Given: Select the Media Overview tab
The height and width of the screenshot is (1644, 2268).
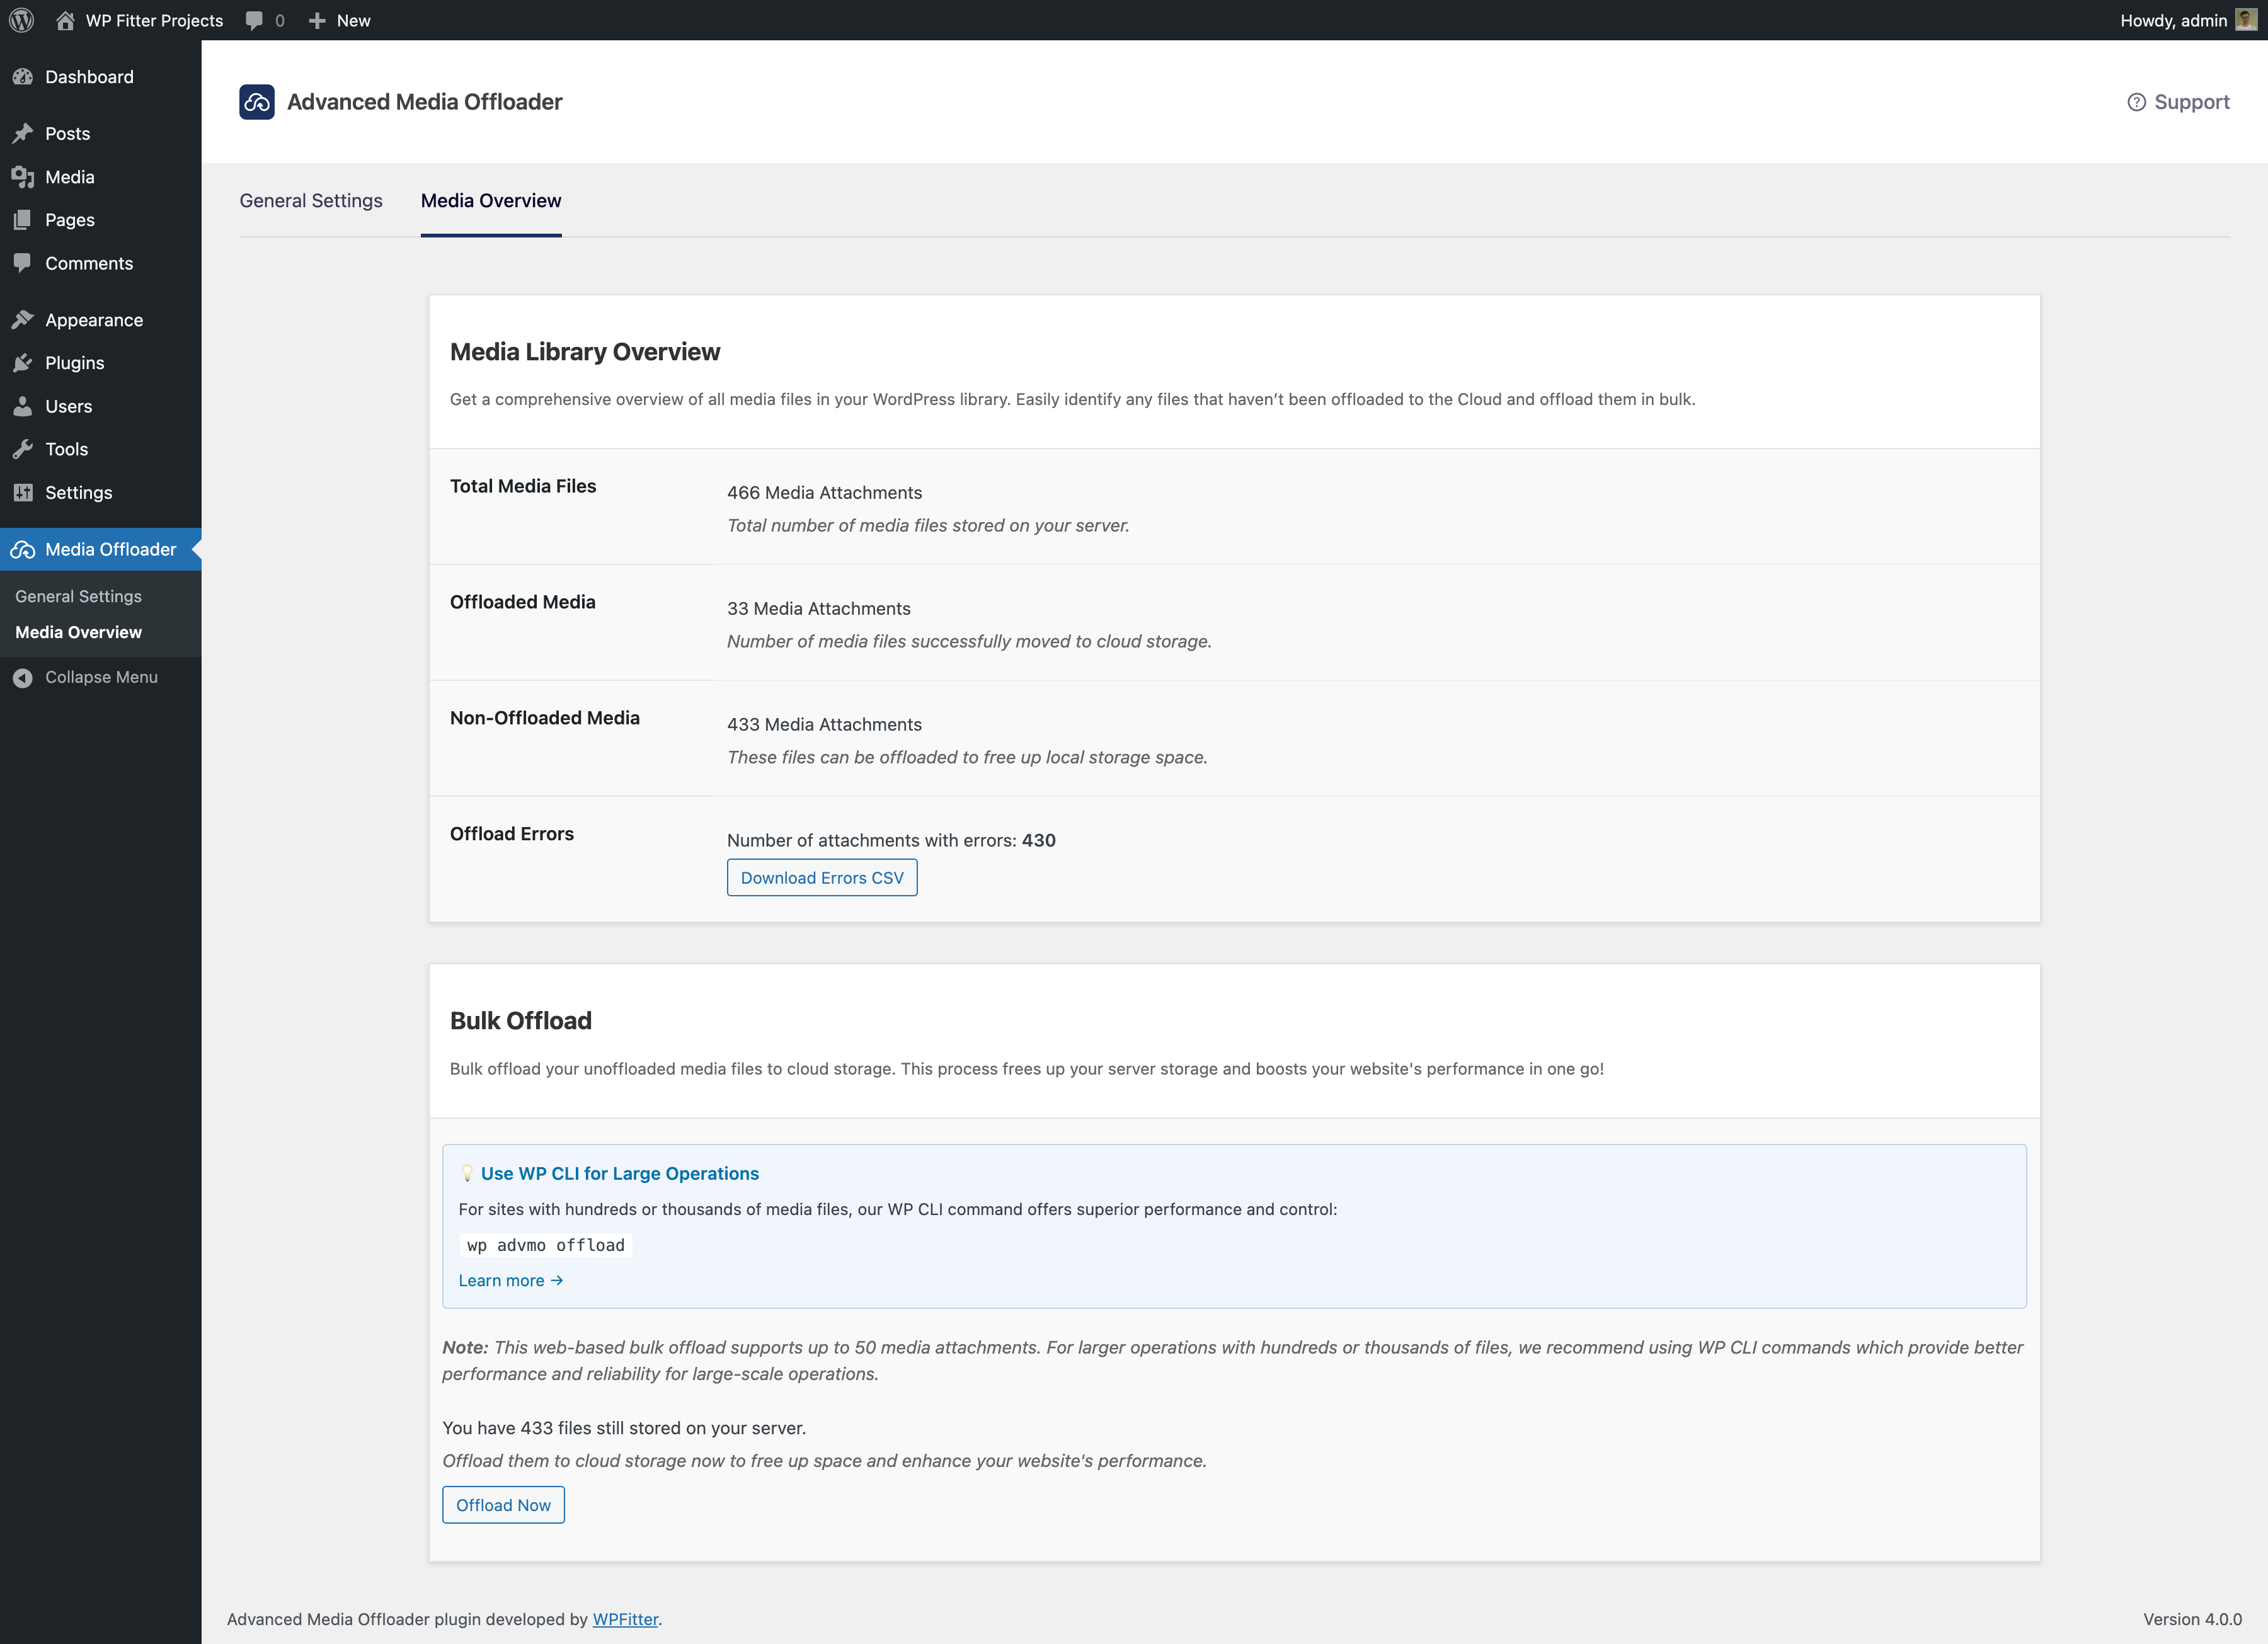Looking at the screenshot, I should 491,201.
